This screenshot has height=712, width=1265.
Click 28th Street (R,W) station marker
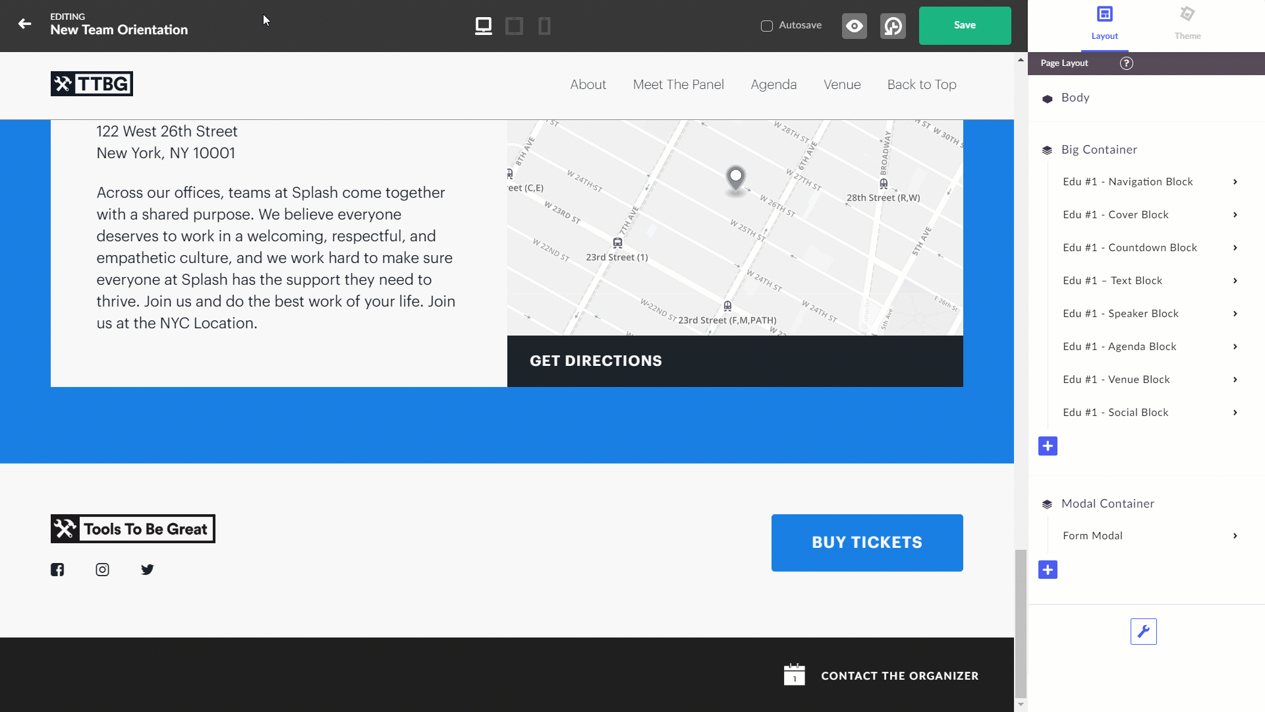click(884, 184)
